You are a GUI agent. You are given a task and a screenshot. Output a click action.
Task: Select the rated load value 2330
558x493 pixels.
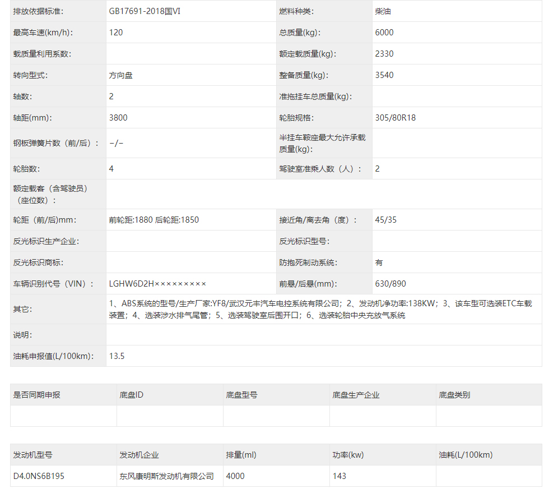384,54
